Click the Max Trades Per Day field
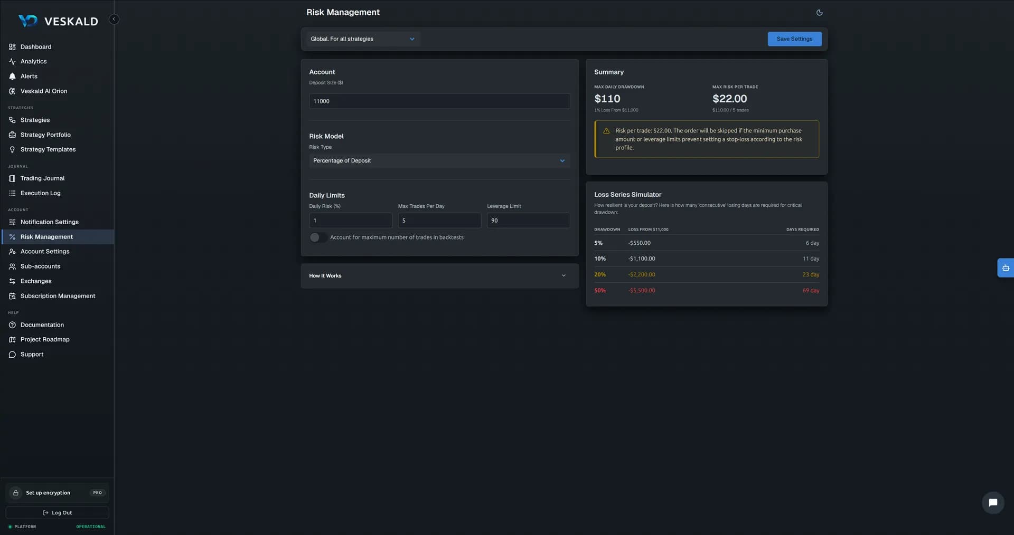Viewport: 1014px width, 535px height. pos(439,221)
